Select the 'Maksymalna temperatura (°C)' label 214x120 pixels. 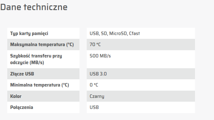pyautogui.click(x=42, y=45)
